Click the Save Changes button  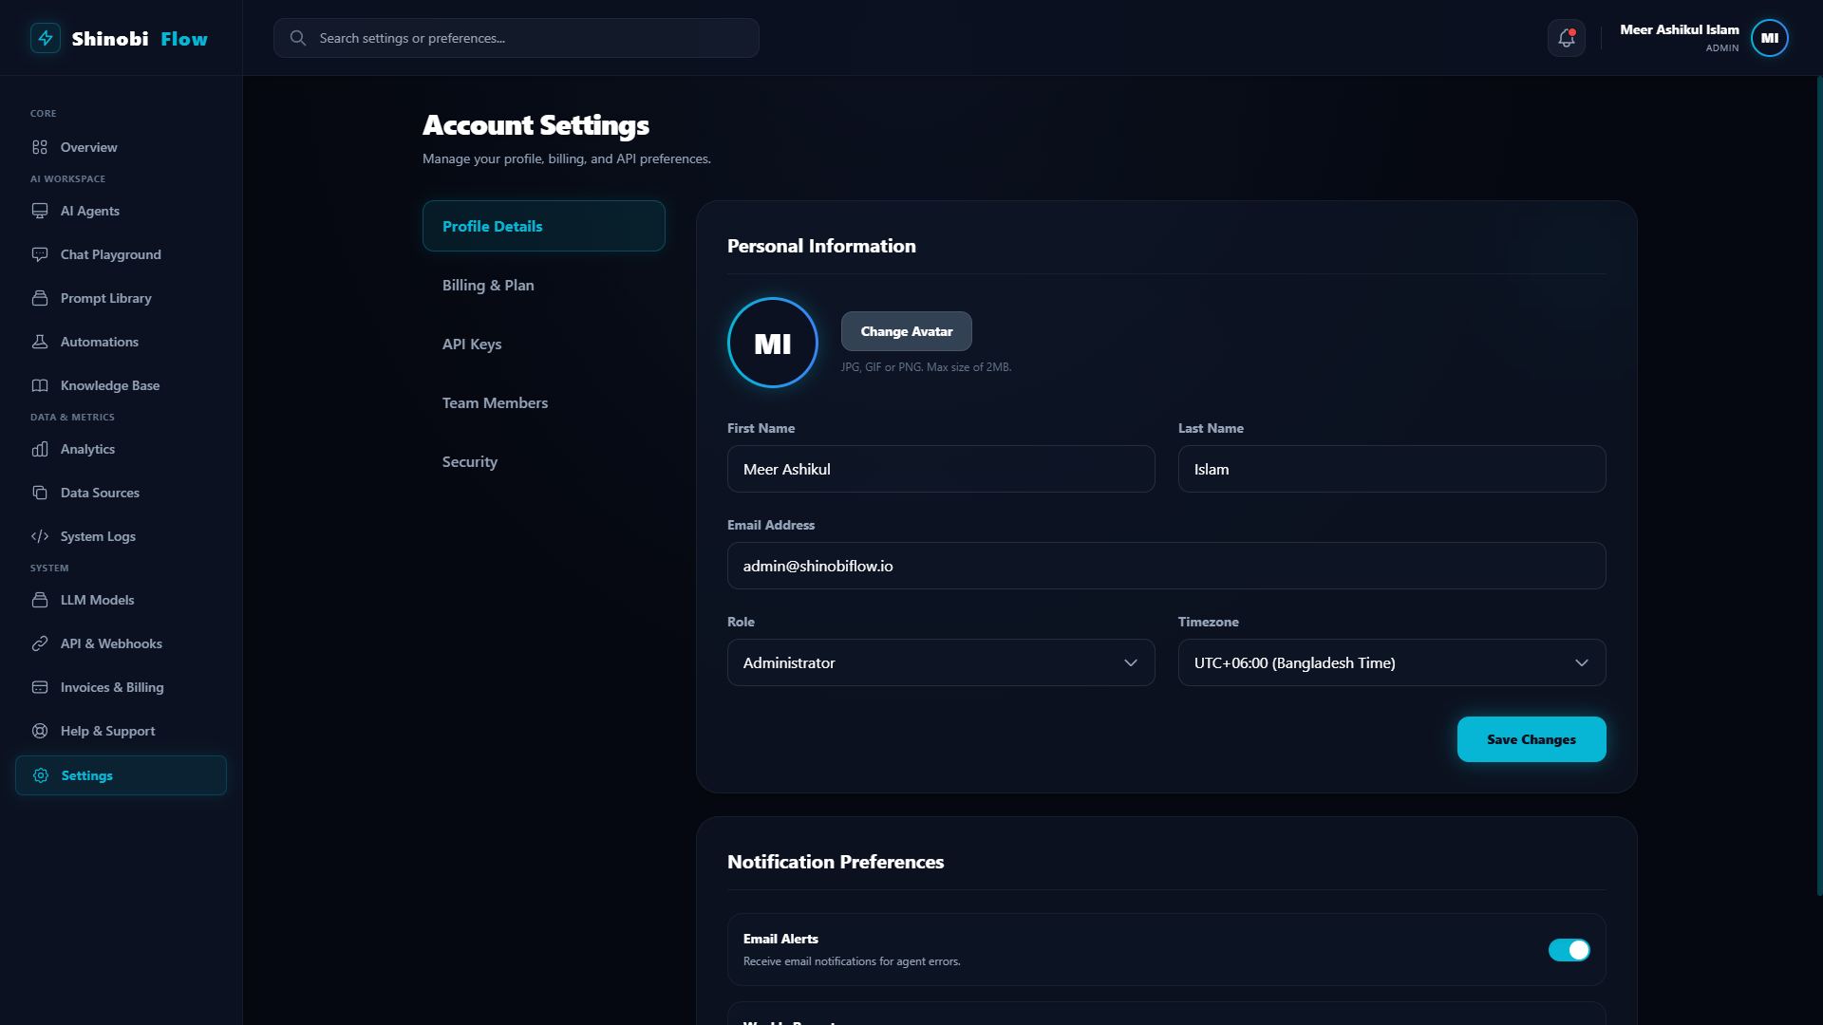[1532, 739]
